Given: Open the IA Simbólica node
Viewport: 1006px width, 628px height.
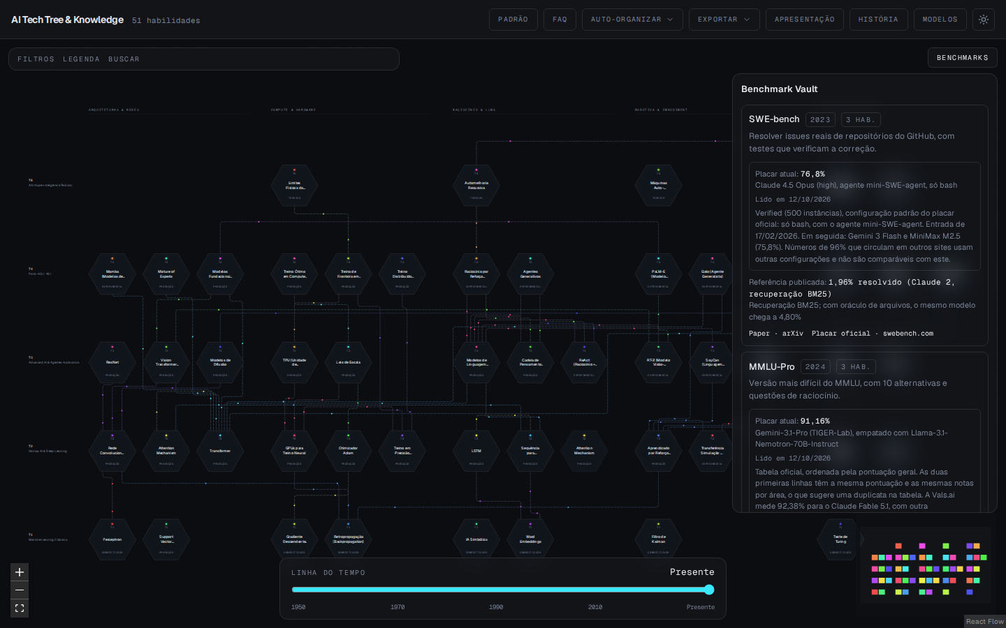Looking at the screenshot, I should point(476,540).
